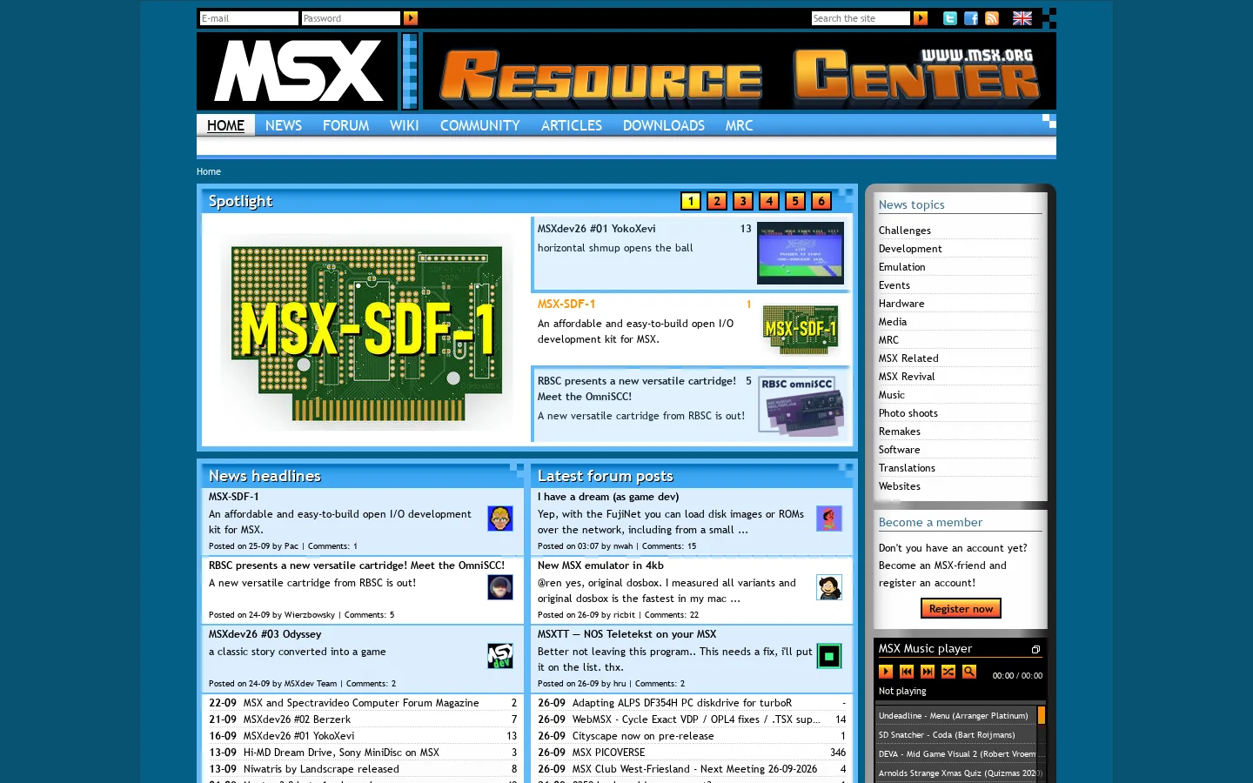
Task: Open ricbit's avatar on MSX emulator post
Action: click(829, 587)
